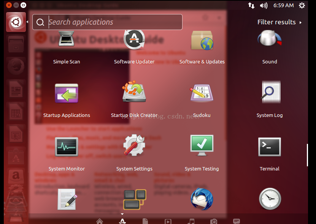
Task: Launch System Monitor
Action: coord(67,147)
